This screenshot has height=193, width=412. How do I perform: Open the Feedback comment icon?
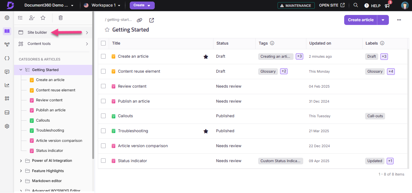point(7,72)
